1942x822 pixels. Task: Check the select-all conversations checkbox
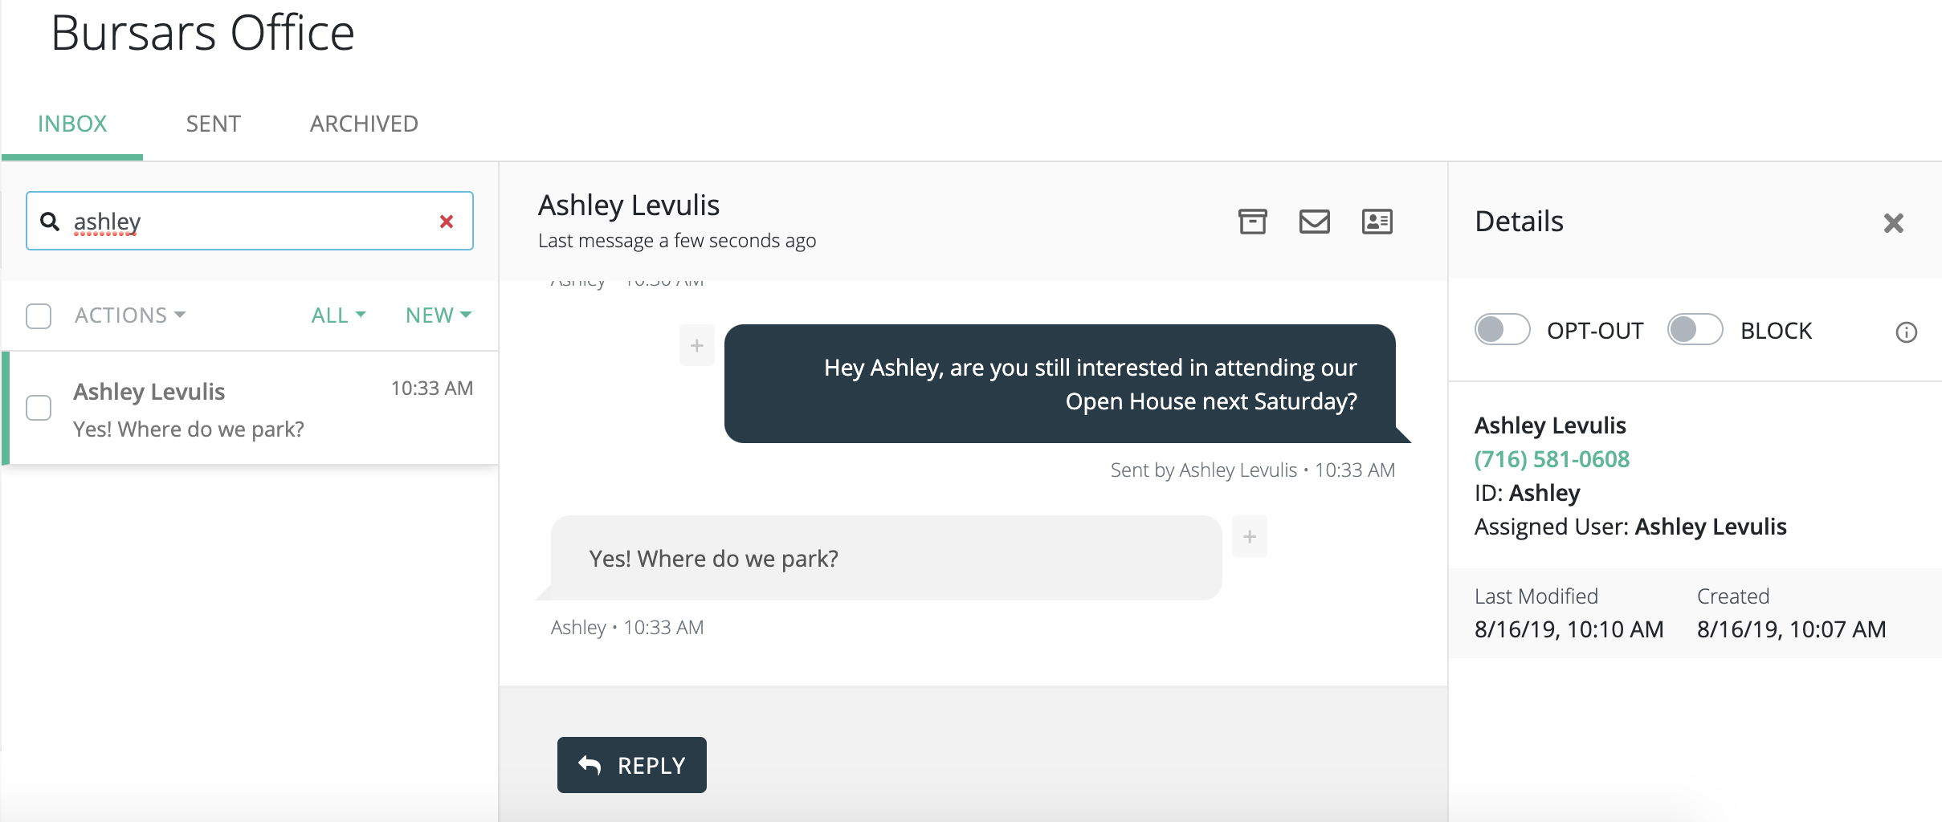click(39, 315)
